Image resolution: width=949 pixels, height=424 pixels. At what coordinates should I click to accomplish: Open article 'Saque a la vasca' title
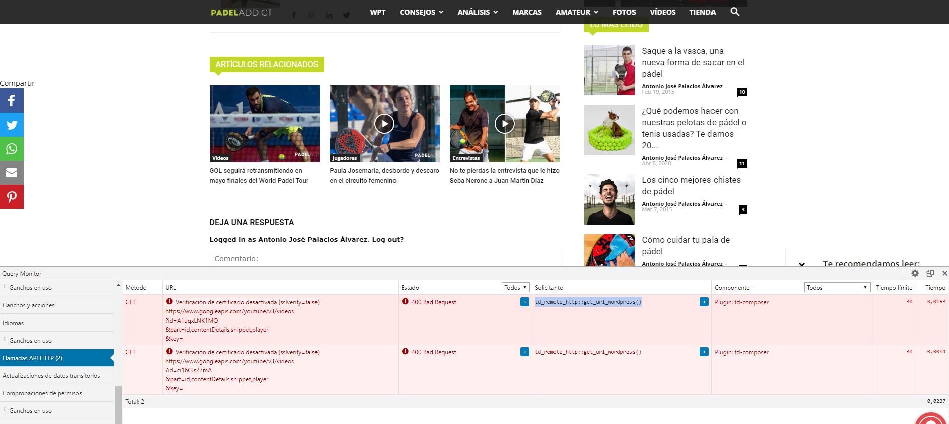693,62
